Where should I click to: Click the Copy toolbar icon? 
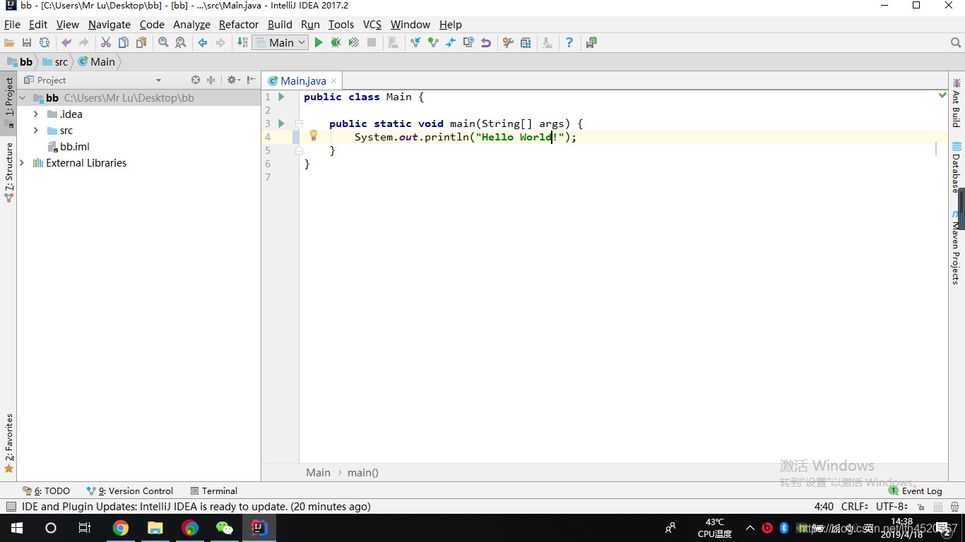pos(124,43)
